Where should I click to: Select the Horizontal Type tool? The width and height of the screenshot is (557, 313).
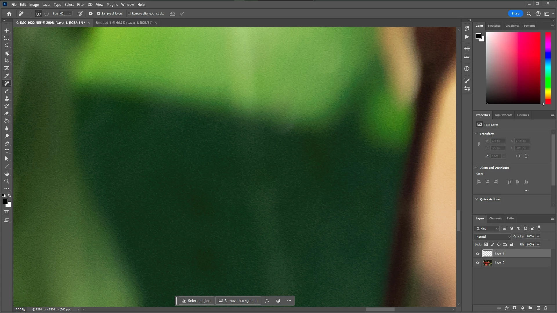(7, 151)
